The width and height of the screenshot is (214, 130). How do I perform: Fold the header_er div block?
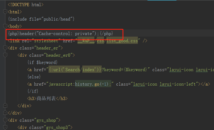(x=5, y=48)
